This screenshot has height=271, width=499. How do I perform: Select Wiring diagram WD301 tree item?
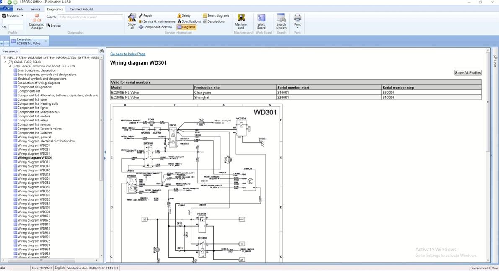click(x=35, y=158)
